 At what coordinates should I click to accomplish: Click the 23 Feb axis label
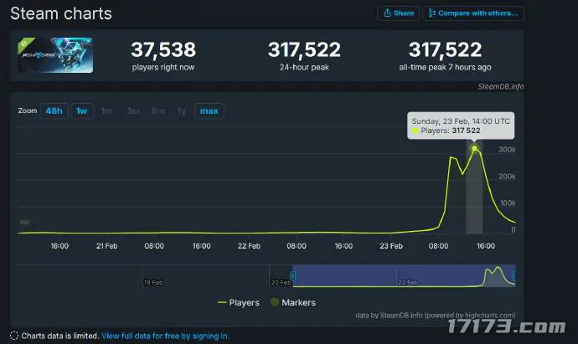coord(391,246)
